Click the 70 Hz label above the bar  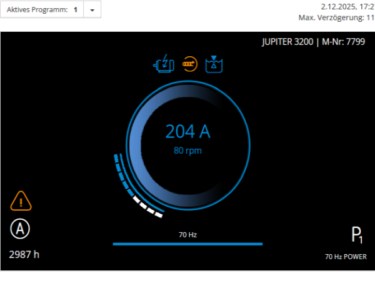[187, 235]
